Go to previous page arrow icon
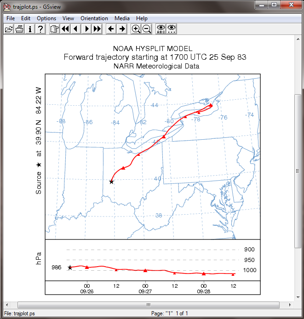This screenshot has height=319, width=304. click(76, 29)
